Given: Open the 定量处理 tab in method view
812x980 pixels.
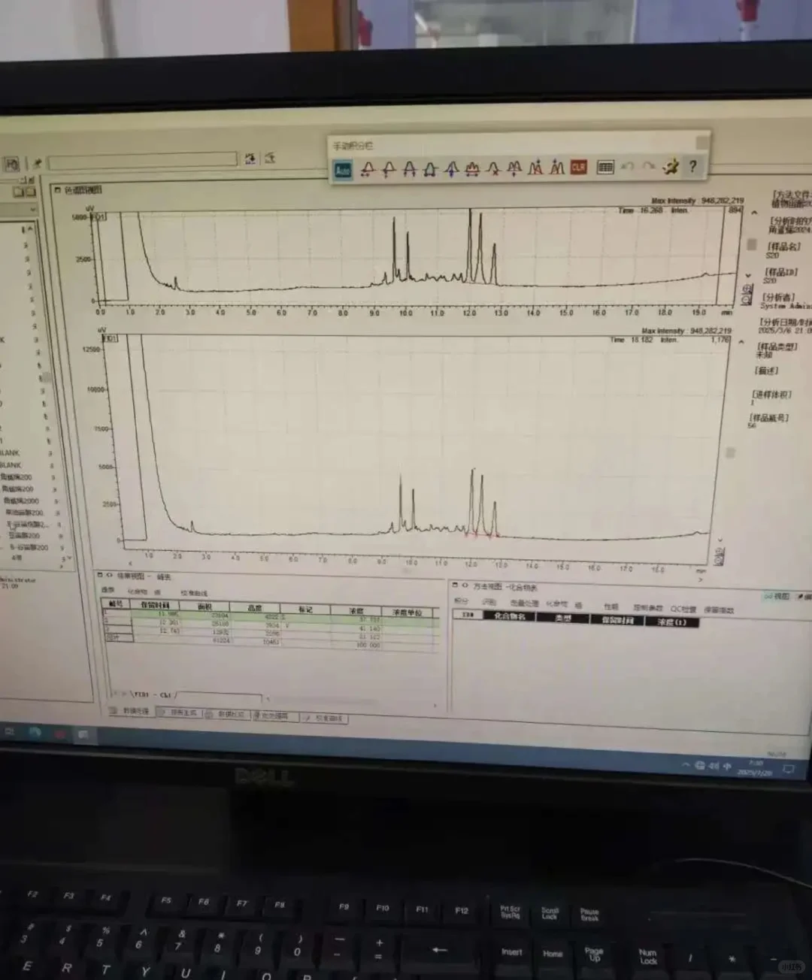Looking at the screenshot, I should point(524,603).
